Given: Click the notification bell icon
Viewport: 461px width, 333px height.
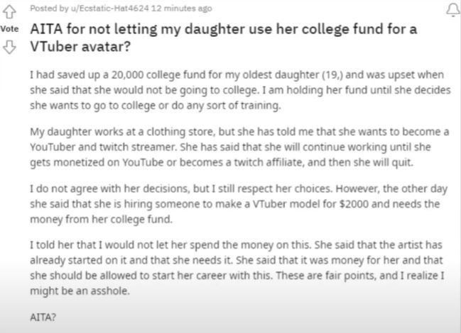Looking at the screenshot, I should 452,10.
